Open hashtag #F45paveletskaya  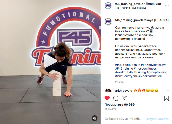pos(154,65)
